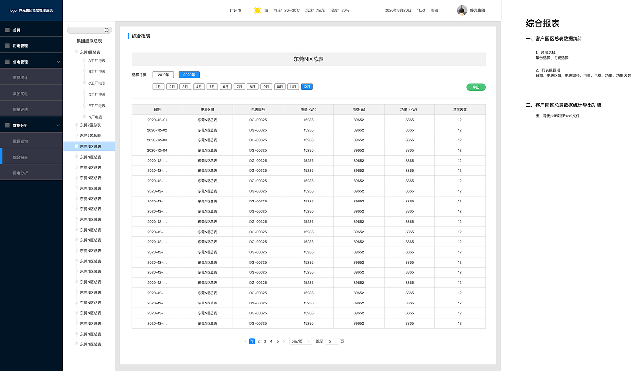Choose the 6月 month button
Viewport: 631px width, 371px height.
coord(226,87)
